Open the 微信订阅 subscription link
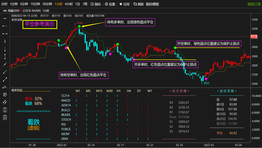The image size is (262, 148). (x=254, y=4)
